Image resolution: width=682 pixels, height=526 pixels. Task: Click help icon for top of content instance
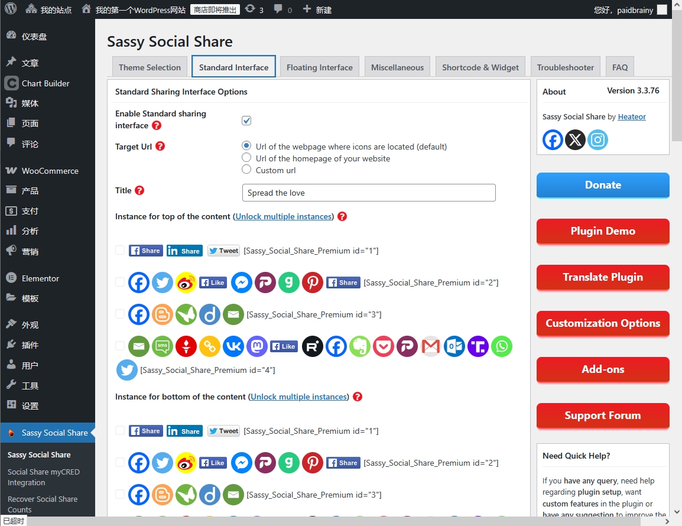tap(342, 216)
